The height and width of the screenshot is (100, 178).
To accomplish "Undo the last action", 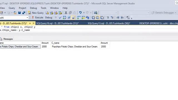I will click(80, 13).
